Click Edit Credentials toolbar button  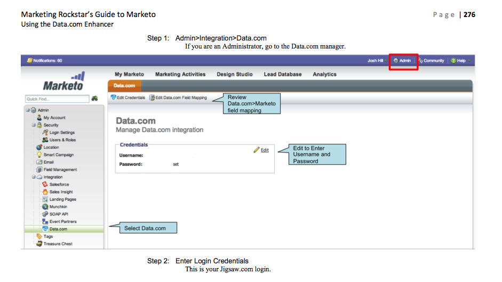(x=128, y=98)
